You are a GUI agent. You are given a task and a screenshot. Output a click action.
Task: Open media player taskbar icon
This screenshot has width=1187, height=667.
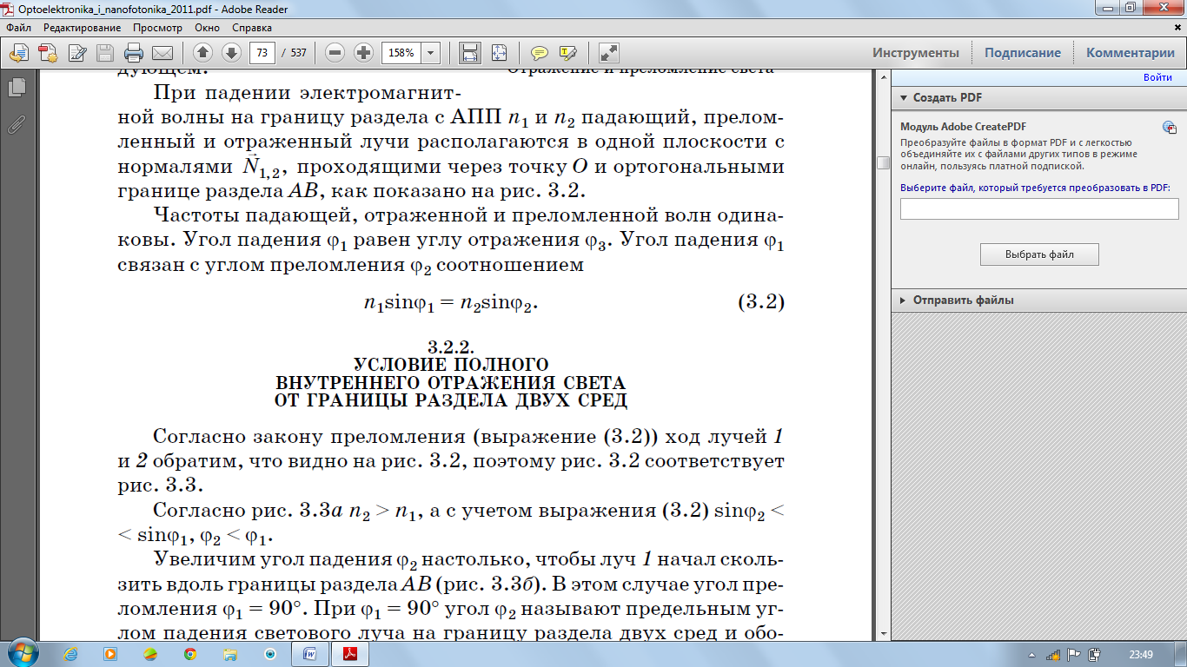(x=110, y=654)
